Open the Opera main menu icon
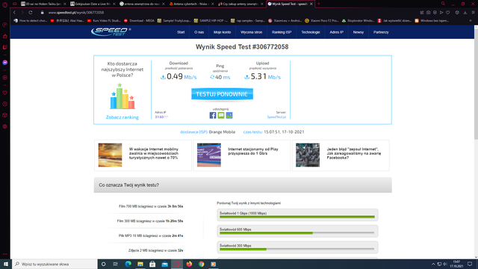478x269 pixels. tap(5, 4)
